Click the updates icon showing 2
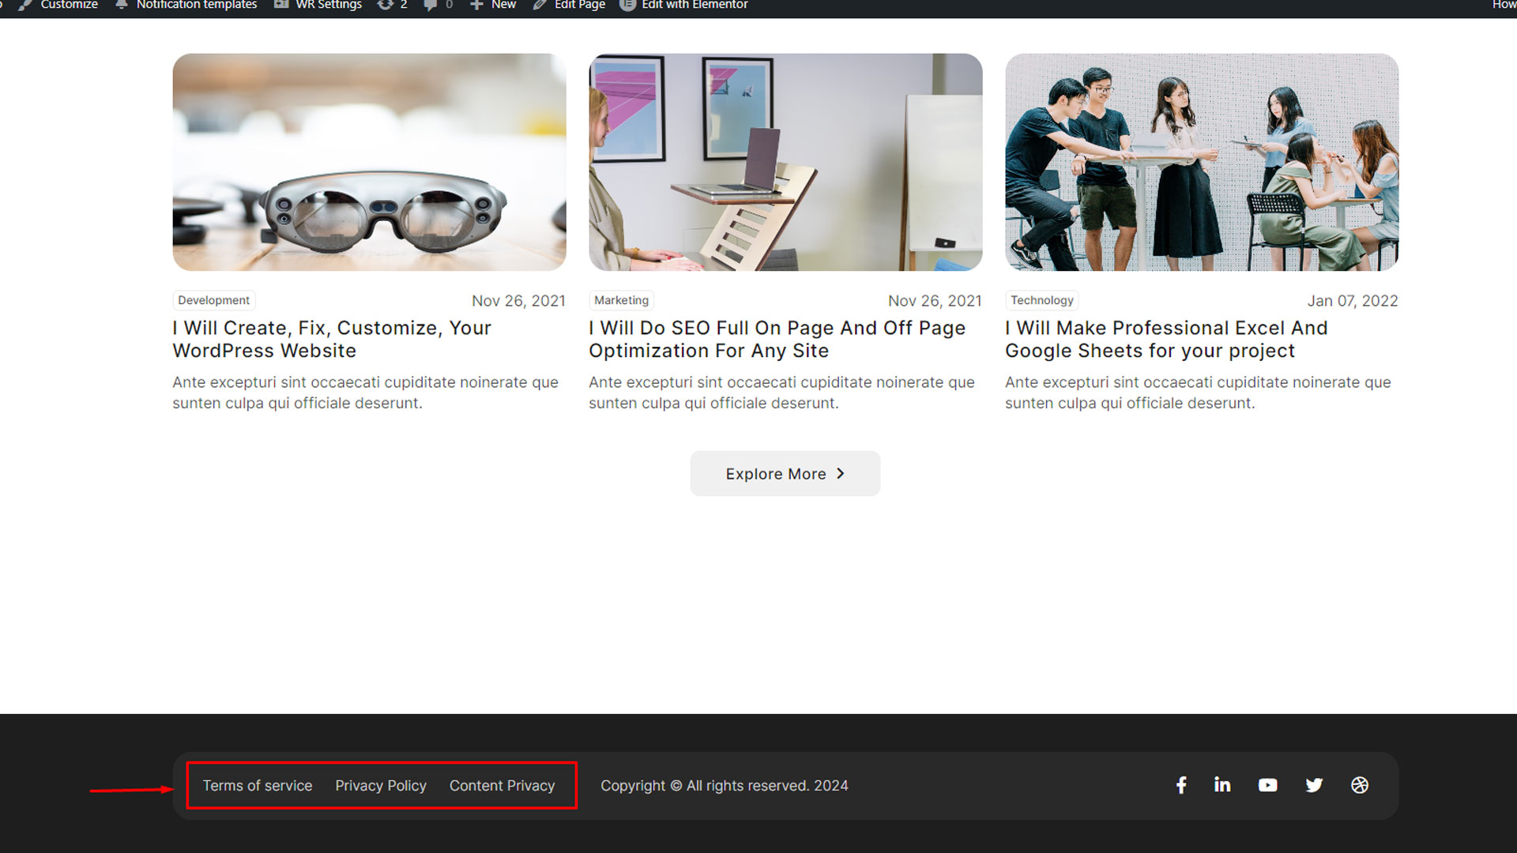 [x=392, y=5]
